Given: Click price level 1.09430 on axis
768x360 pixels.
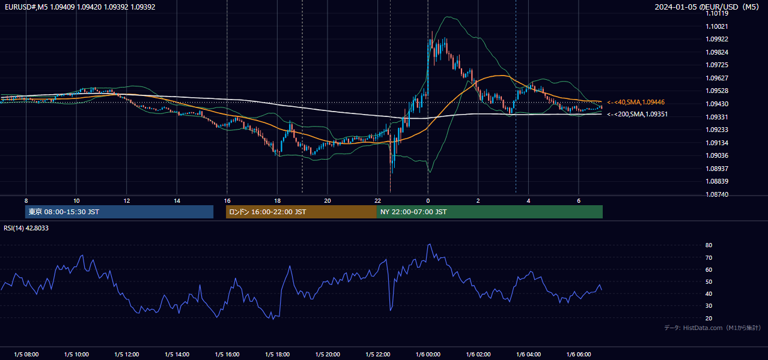Looking at the screenshot, I should [717, 104].
